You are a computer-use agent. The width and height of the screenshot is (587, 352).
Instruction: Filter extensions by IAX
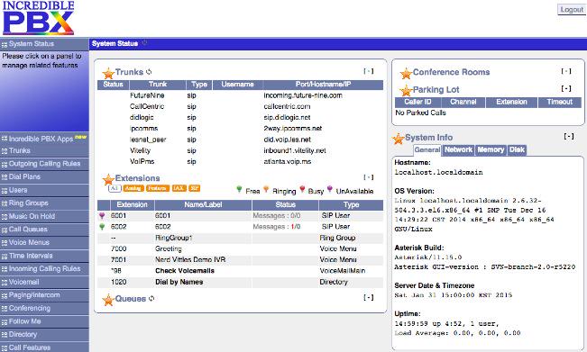179,188
